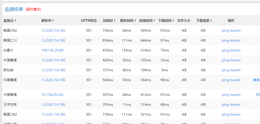Click tracert in first 韩国CN2 row

(235, 30)
